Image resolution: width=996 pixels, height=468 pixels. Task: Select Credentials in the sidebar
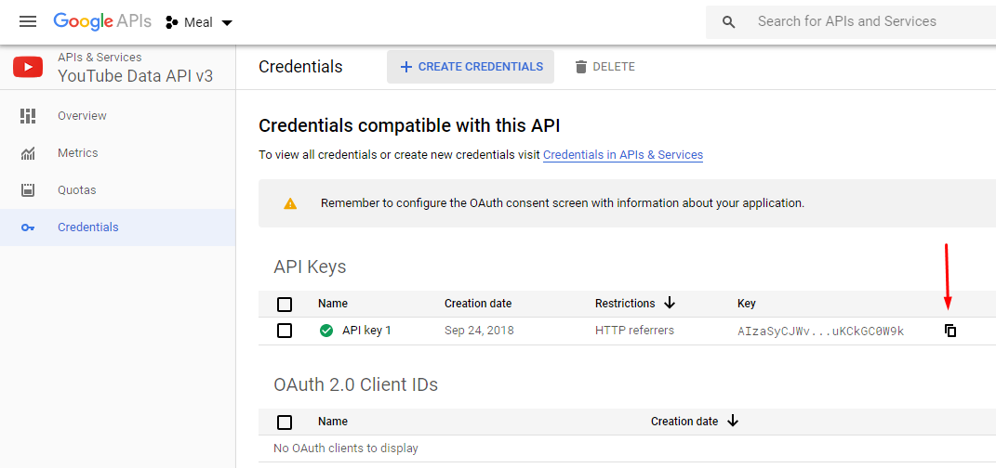[x=117, y=227]
